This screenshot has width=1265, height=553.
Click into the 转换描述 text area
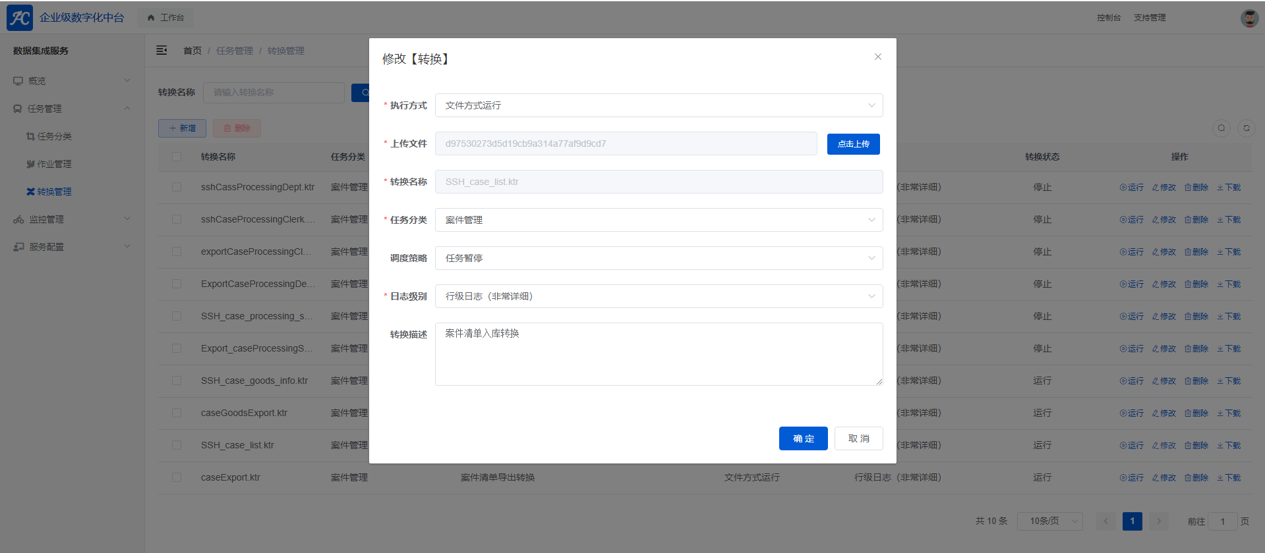coord(659,354)
